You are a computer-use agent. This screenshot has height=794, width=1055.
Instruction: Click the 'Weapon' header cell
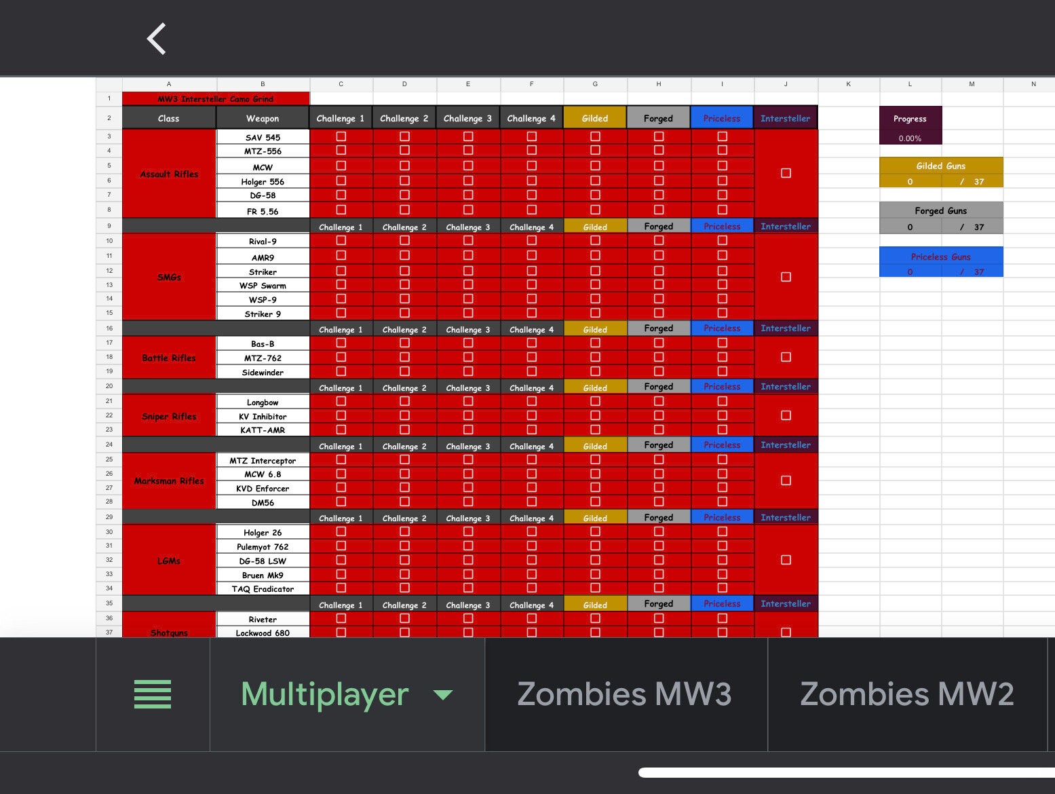(x=263, y=118)
